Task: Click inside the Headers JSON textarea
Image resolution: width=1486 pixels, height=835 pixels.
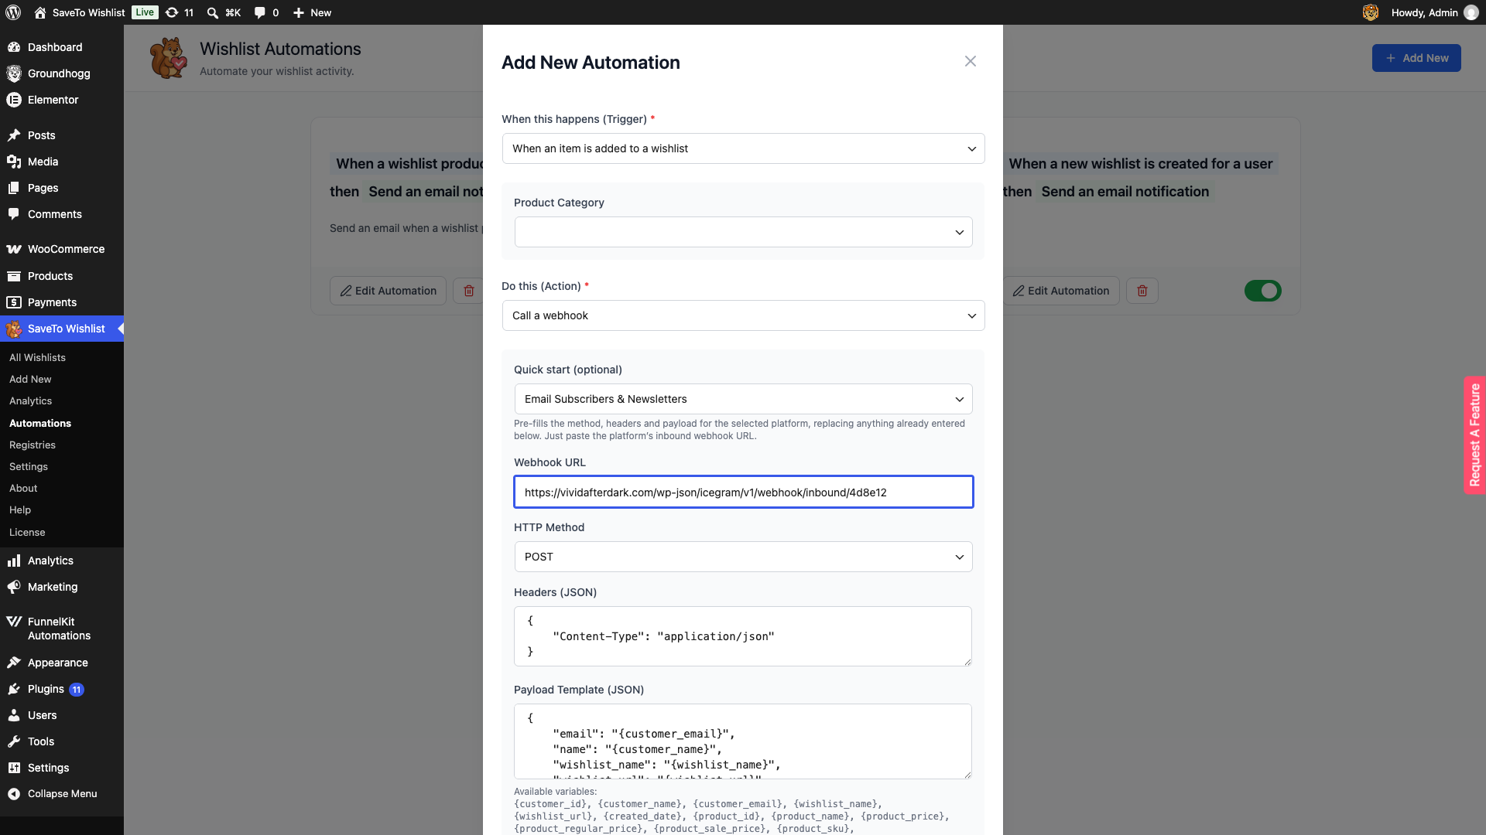Action: pos(743,636)
